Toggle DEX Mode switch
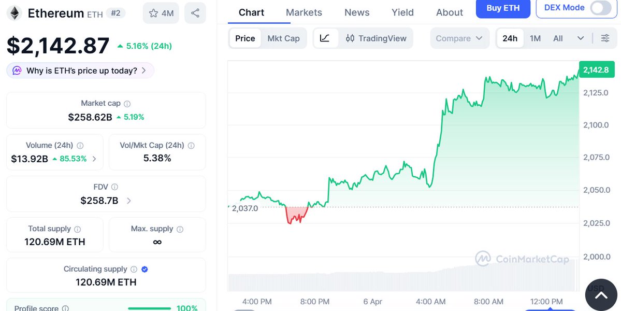 tap(600, 8)
